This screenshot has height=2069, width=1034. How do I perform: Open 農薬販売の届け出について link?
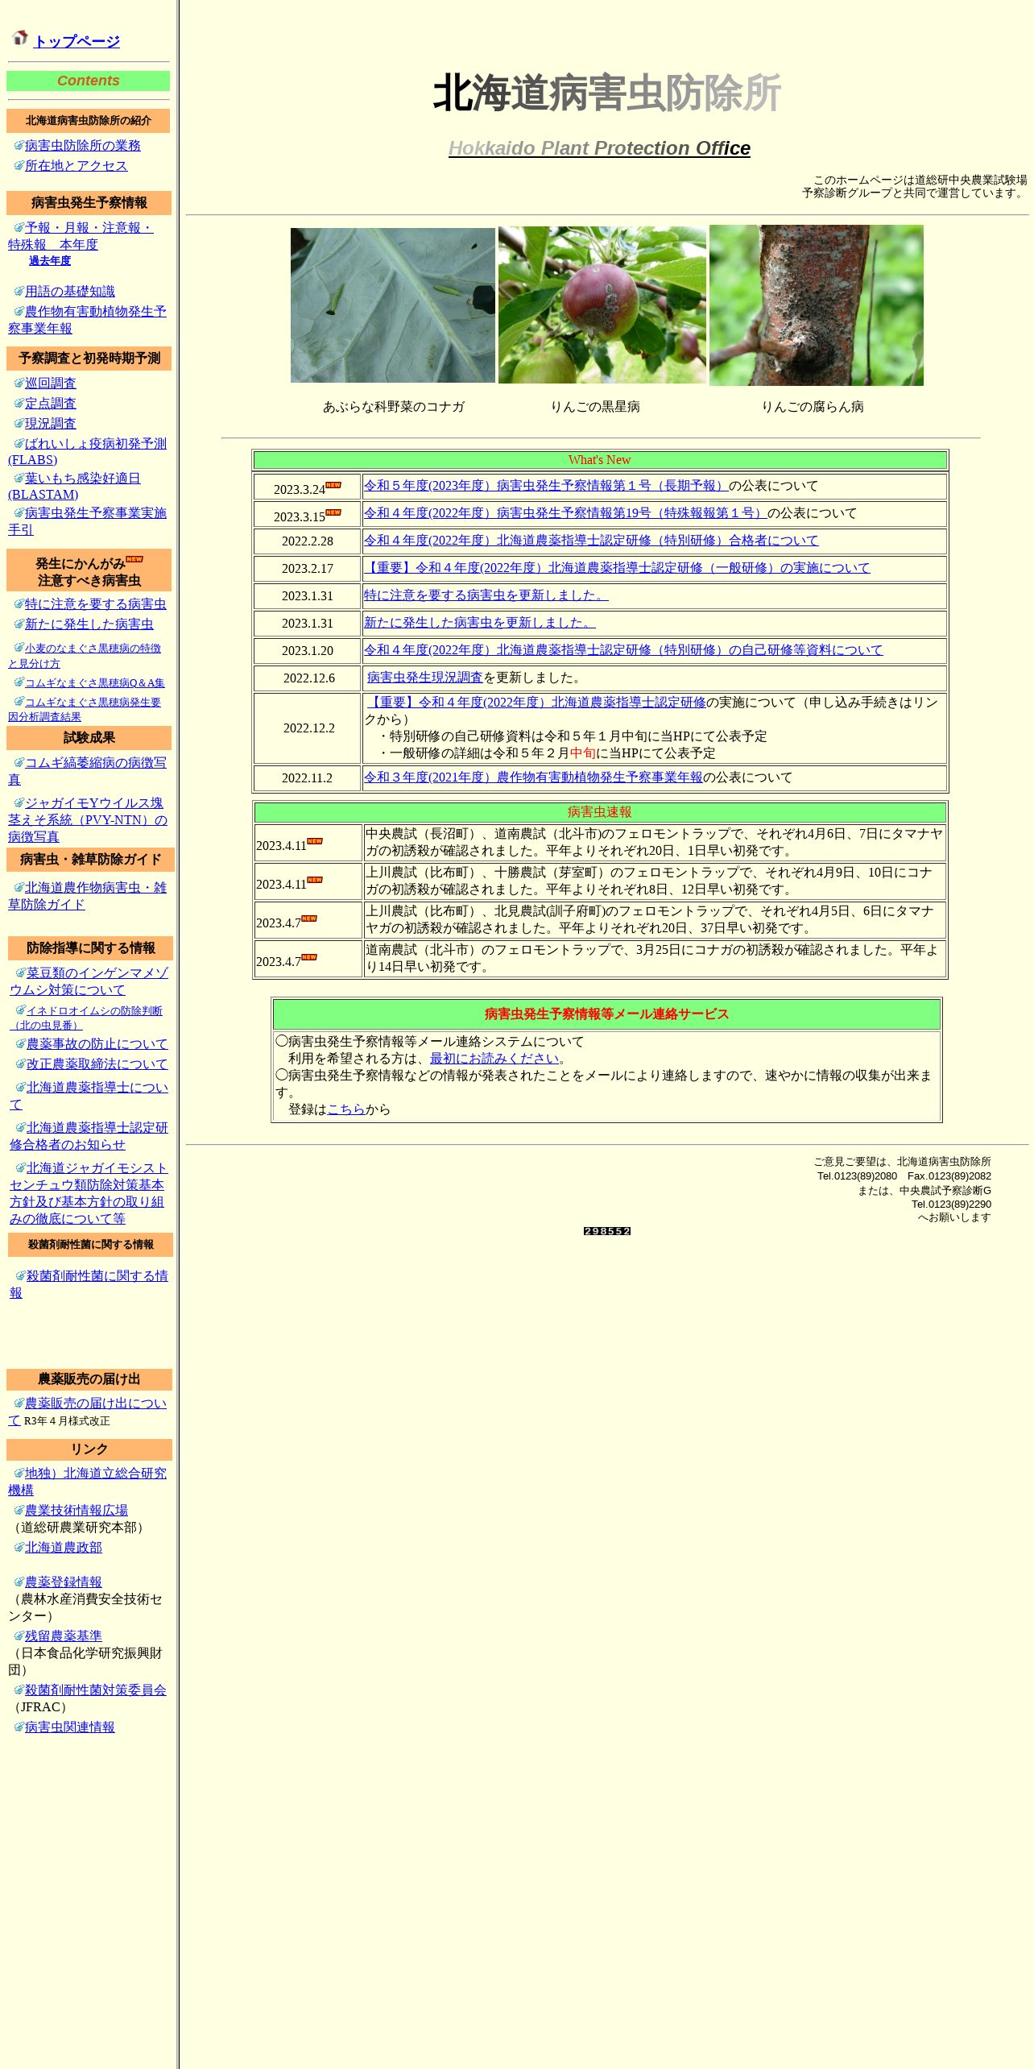pos(87,1412)
